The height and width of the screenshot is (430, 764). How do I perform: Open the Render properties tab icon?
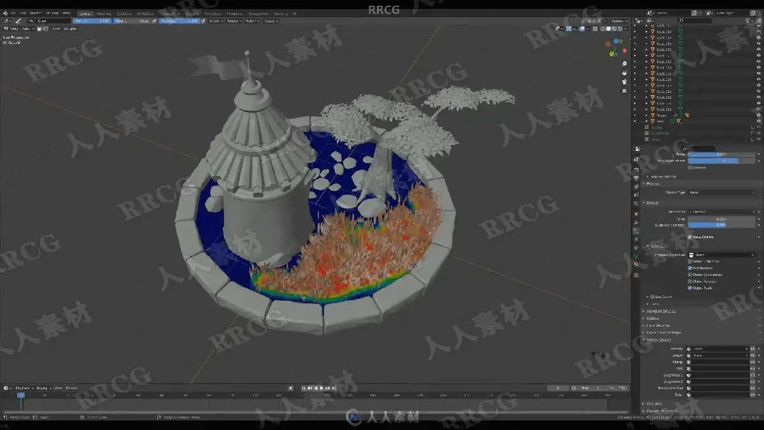point(636,169)
